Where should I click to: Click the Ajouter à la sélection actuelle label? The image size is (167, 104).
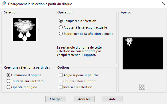tap(85, 27)
